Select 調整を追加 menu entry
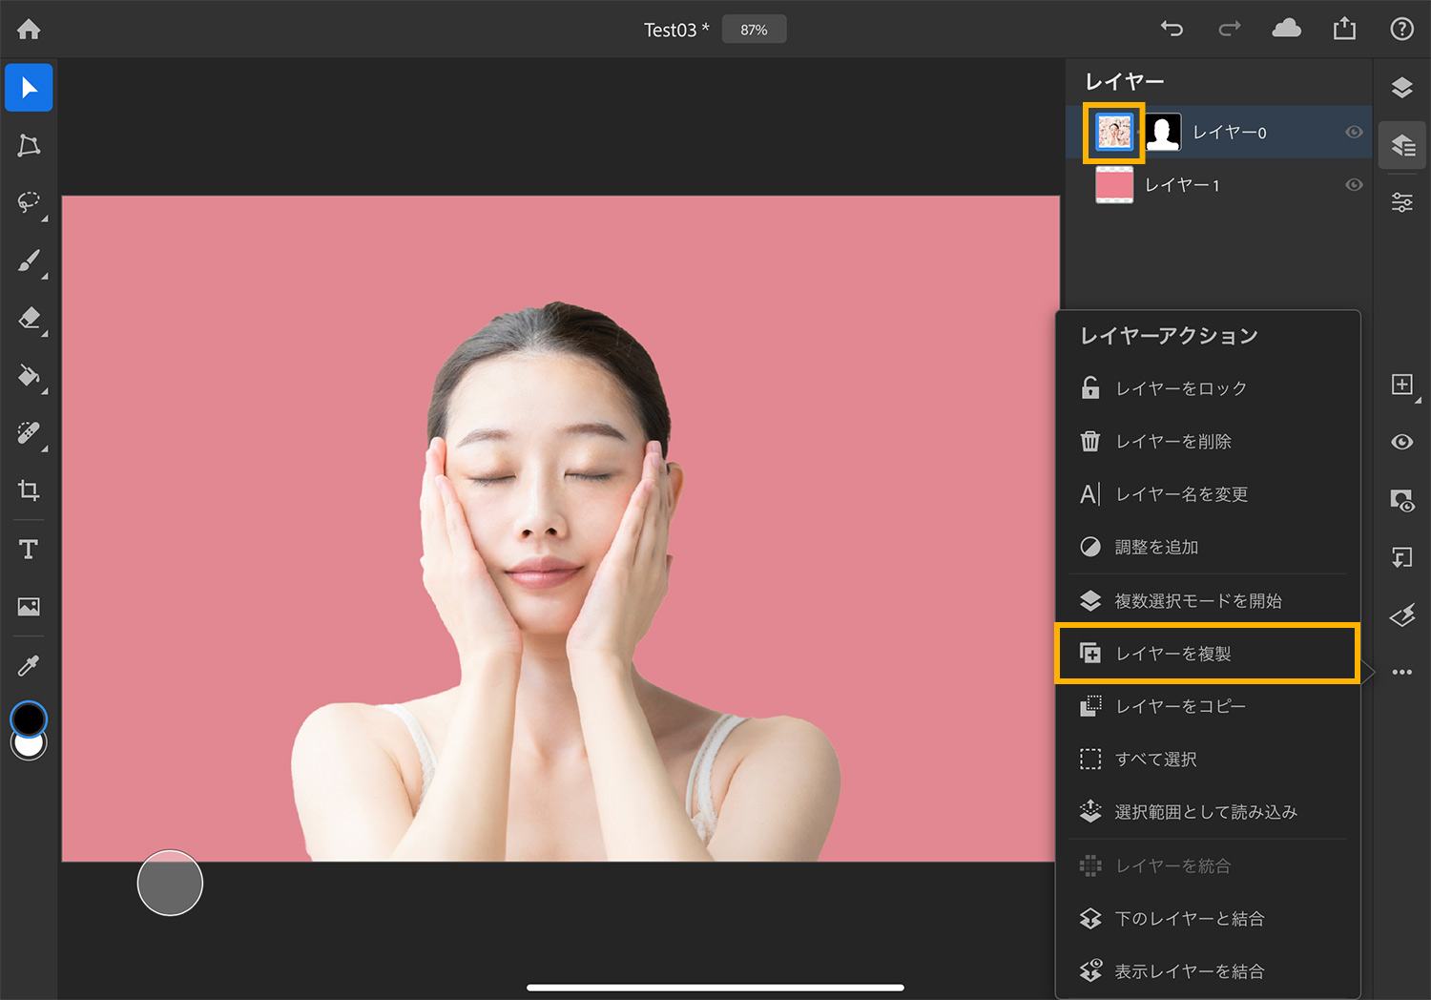This screenshot has height=1000, width=1431. [1208, 547]
